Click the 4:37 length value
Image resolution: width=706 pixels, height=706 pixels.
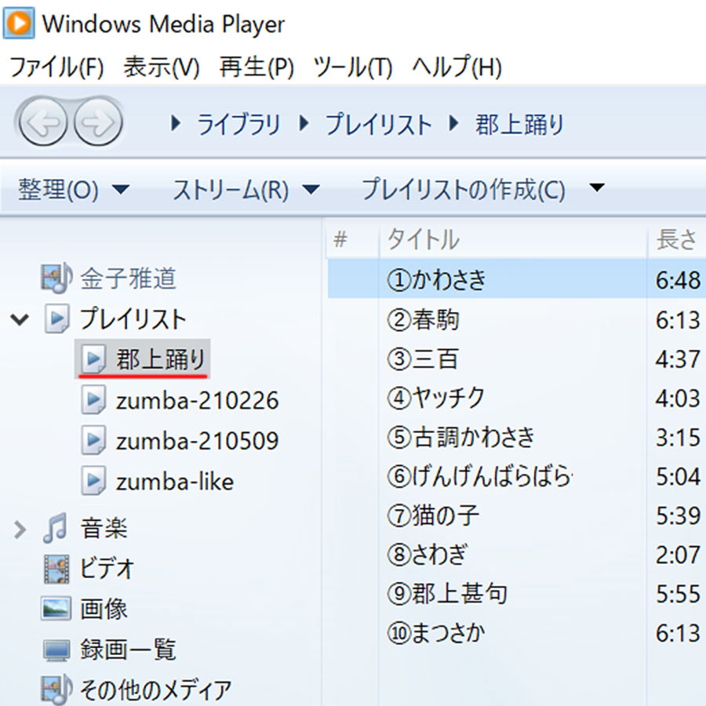[678, 359]
